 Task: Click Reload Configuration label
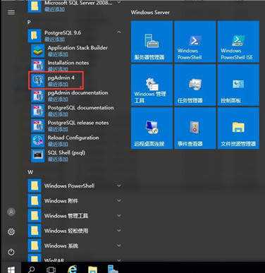coord(73,138)
